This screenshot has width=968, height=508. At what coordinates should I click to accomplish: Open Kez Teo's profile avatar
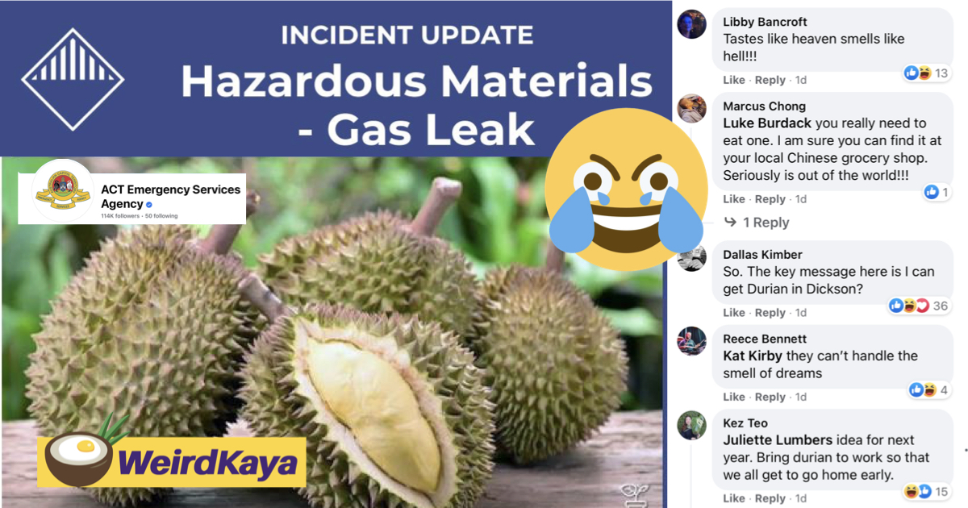click(x=691, y=425)
